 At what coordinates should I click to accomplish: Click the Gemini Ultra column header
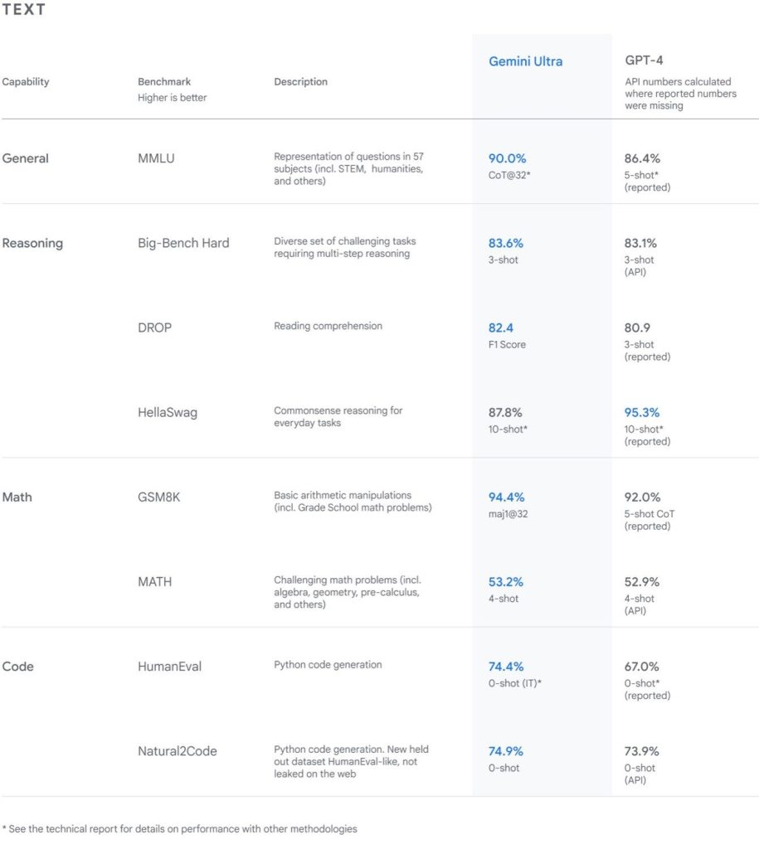point(526,61)
